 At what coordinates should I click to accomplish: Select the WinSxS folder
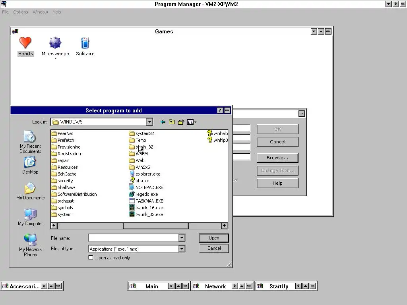point(140,167)
